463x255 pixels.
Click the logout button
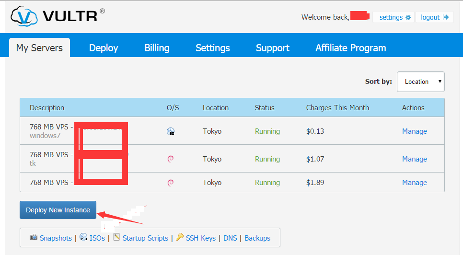pyautogui.click(x=434, y=17)
